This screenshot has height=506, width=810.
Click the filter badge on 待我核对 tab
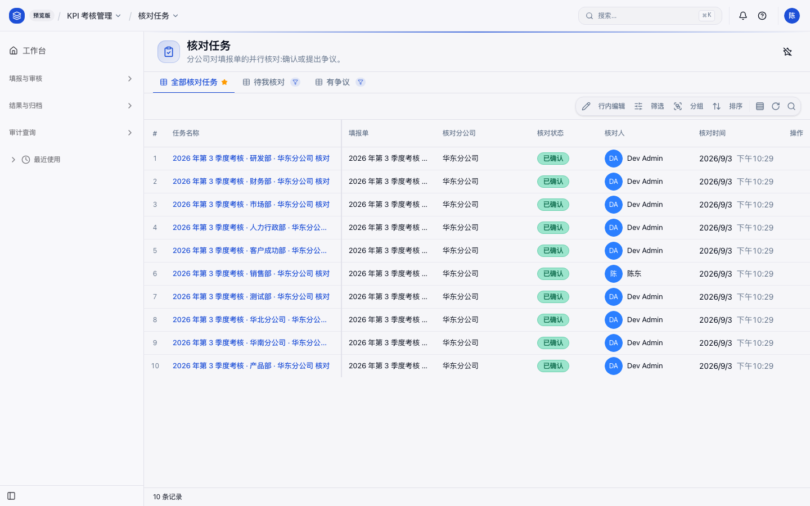coord(295,82)
